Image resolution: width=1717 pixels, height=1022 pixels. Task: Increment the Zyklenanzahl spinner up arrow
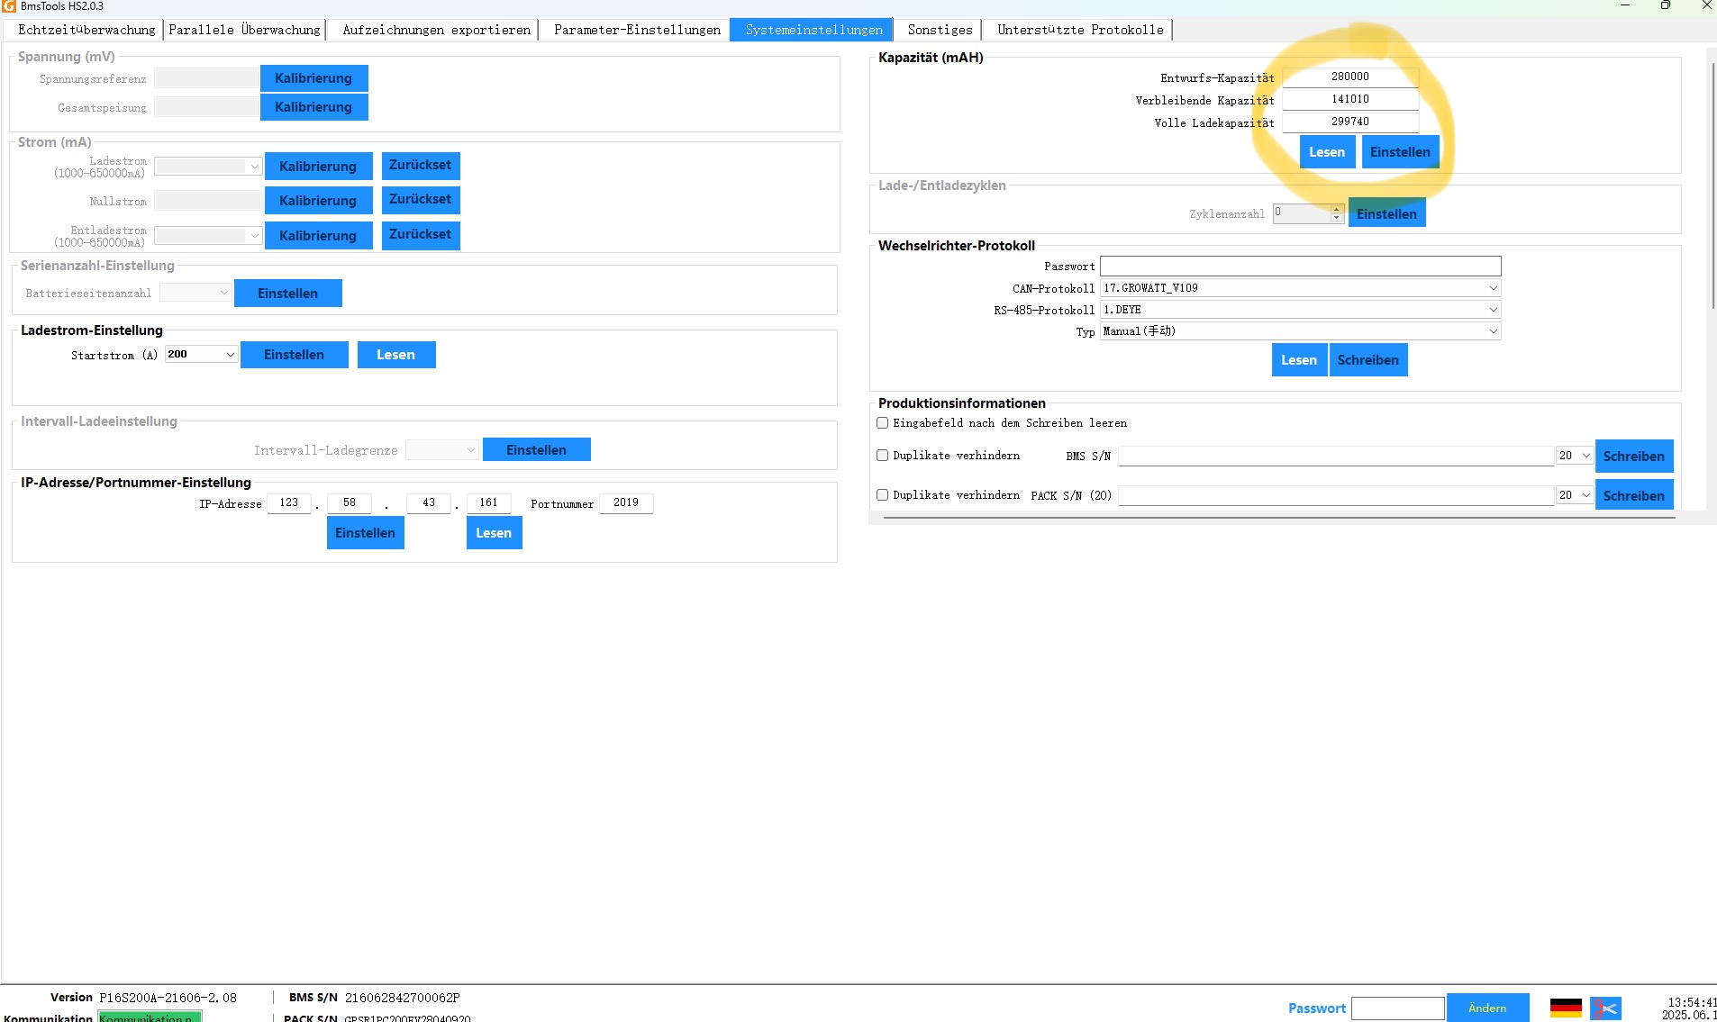pyautogui.click(x=1337, y=209)
